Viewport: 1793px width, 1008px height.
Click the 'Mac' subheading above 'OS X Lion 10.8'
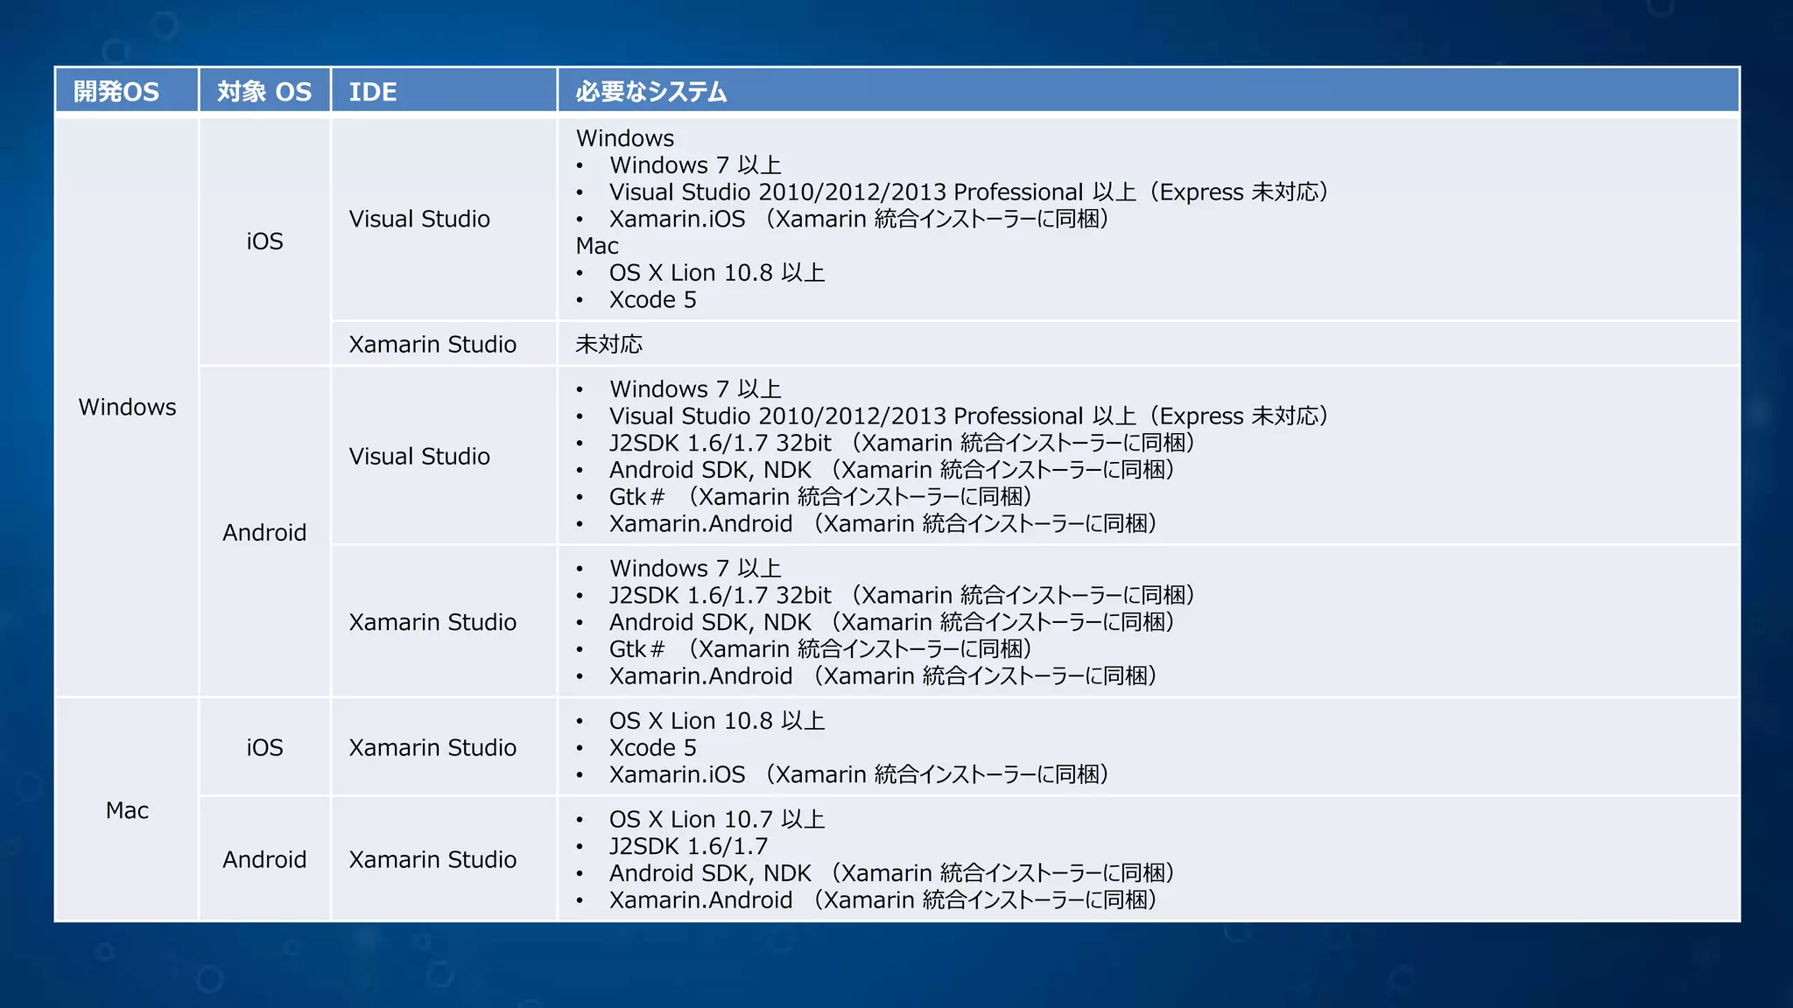pos(597,246)
